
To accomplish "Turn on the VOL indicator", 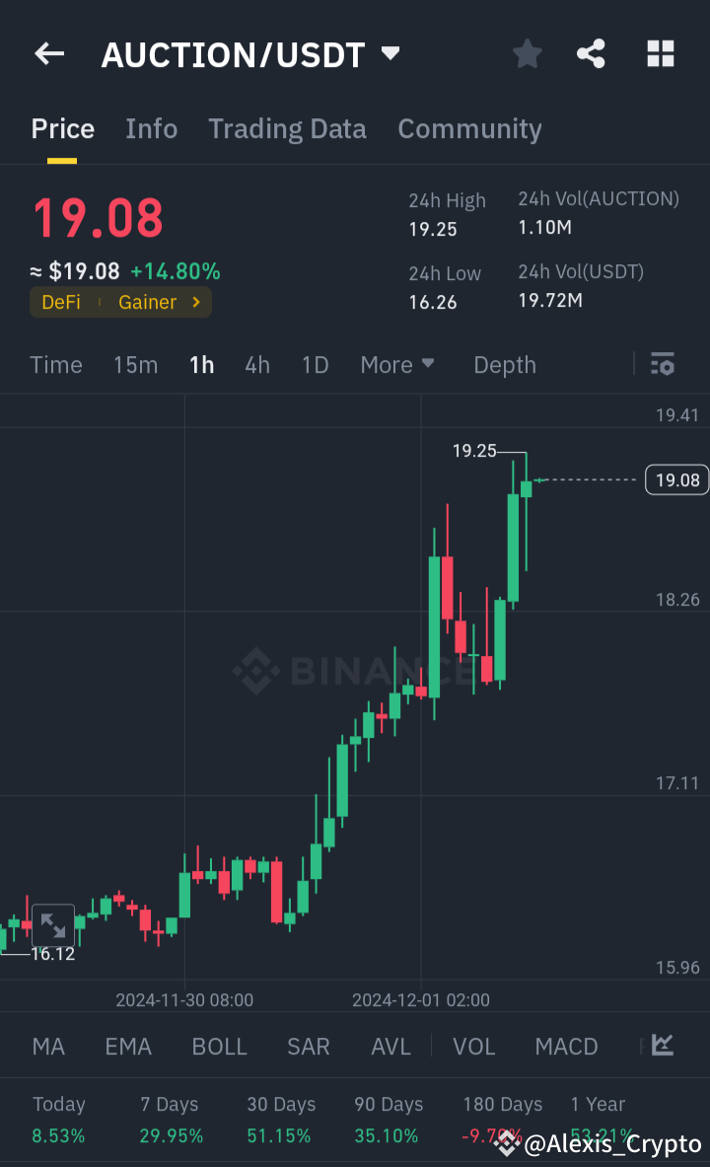I will tap(473, 1046).
